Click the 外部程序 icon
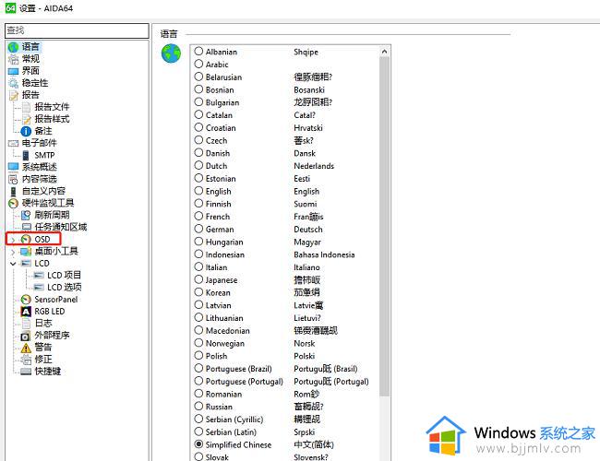Screen dimensions: 600x461 (x=26, y=336)
